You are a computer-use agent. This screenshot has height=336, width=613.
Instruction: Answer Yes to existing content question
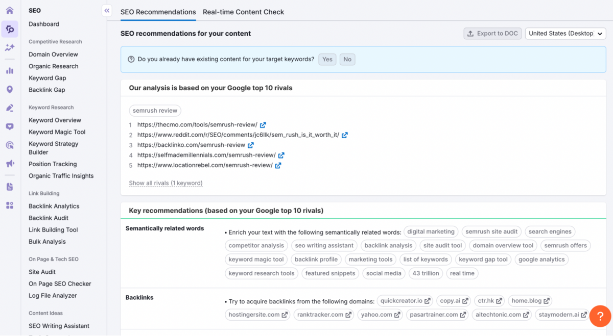[x=327, y=59]
